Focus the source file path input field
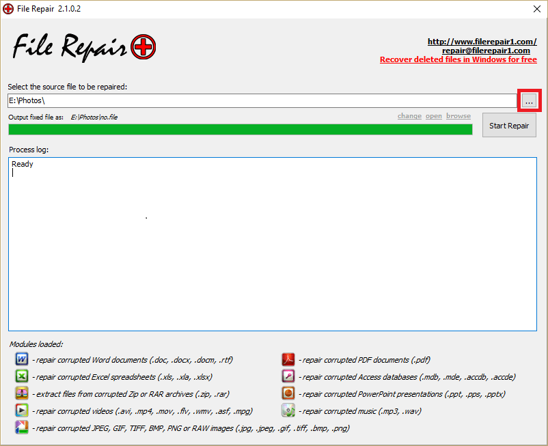Image resolution: width=548 pixels, height=446 pixels. click(262, 101)
